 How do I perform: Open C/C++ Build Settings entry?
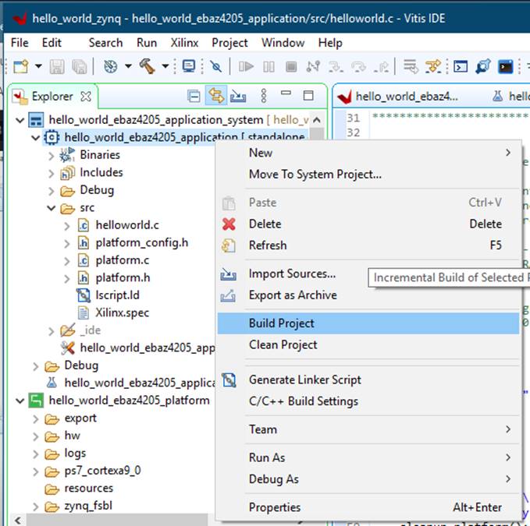coord(303,401)
